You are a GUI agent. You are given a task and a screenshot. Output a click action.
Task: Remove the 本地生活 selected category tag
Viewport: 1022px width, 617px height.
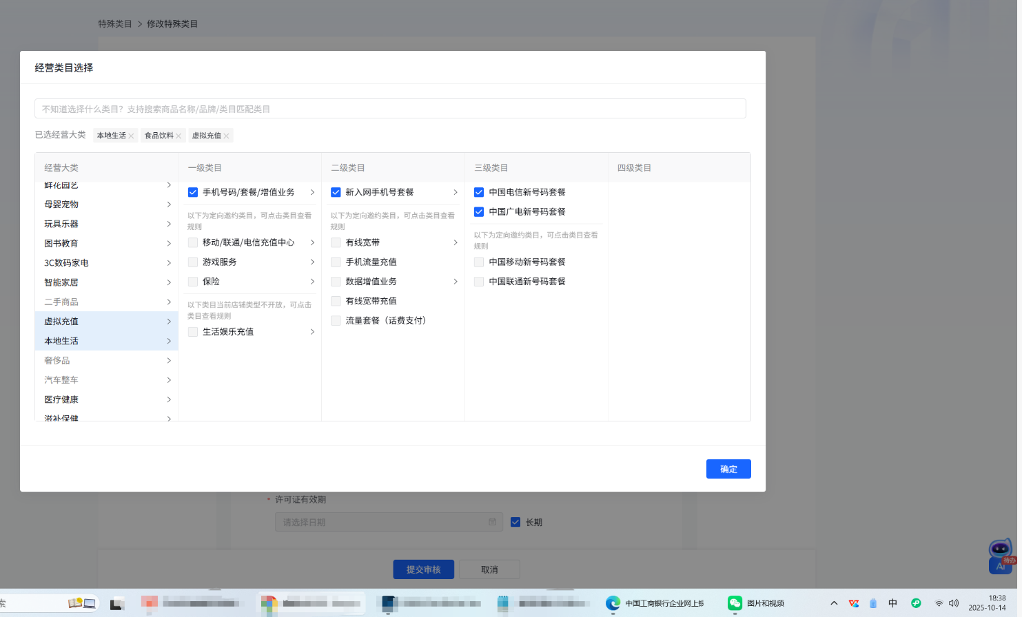tap(131, 136)
